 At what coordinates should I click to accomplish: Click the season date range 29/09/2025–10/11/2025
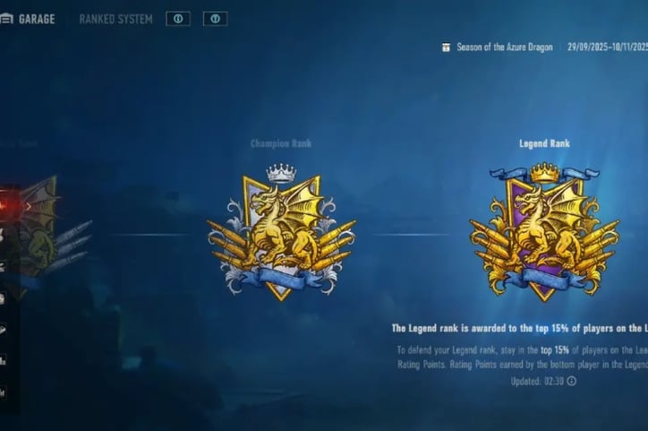pos(608,47)
